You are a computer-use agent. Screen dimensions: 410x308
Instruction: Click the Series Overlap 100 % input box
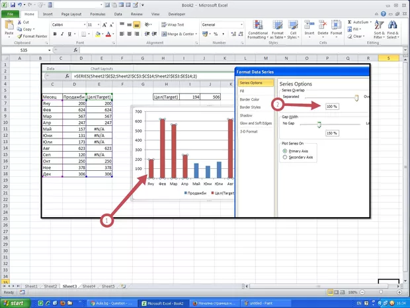[x=331, y=106]
